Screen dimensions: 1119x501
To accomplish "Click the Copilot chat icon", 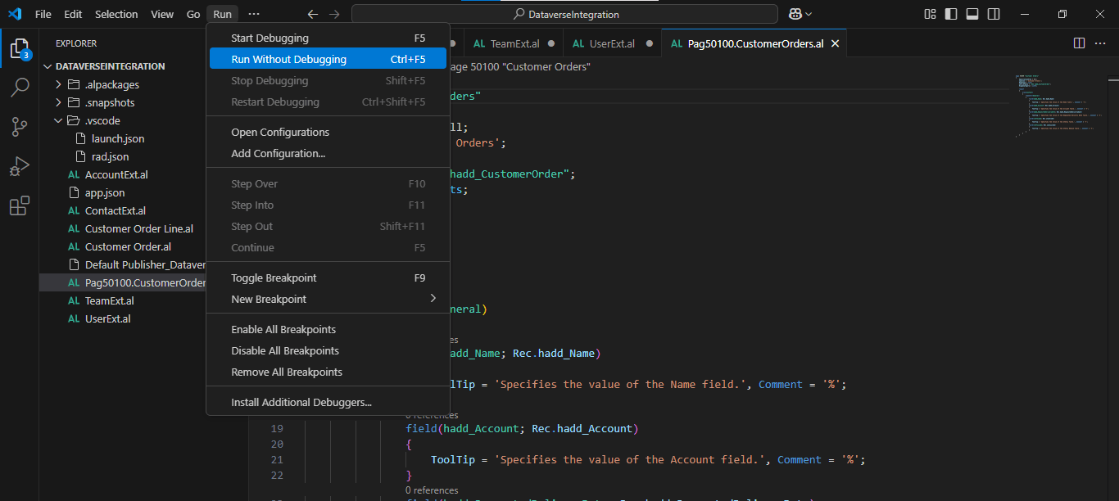I will click(x=794, y=14).
